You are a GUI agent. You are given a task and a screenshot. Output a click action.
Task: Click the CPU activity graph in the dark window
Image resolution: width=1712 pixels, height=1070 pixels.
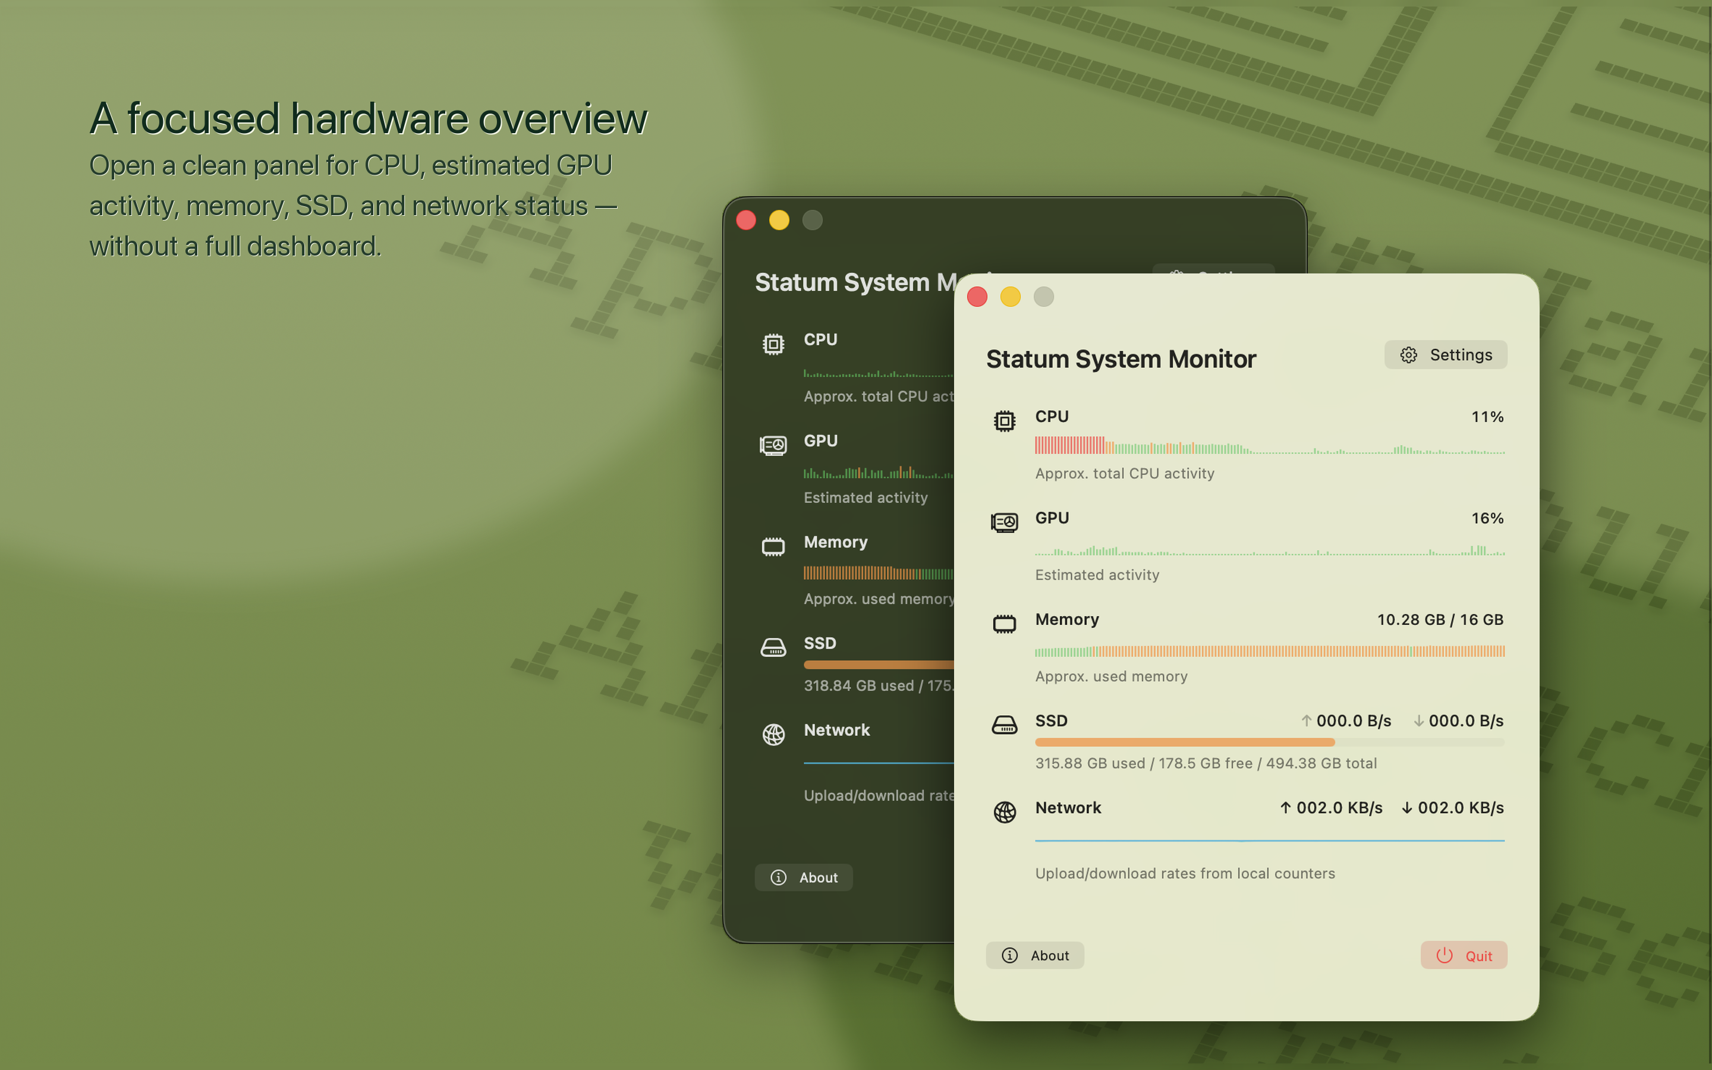tap(879, 373)
